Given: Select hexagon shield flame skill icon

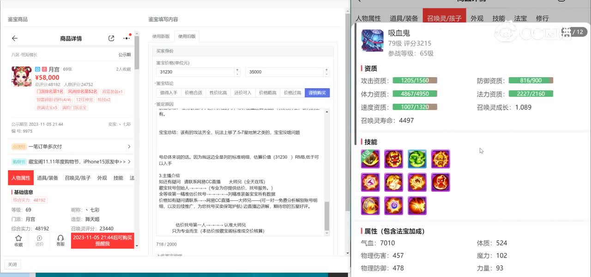Looking at the screenshot, I should pos(417,182).
